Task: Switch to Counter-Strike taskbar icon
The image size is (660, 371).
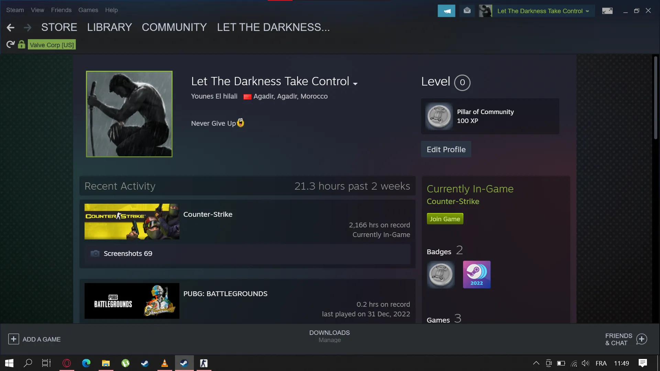Action: [x=204, y=363]
